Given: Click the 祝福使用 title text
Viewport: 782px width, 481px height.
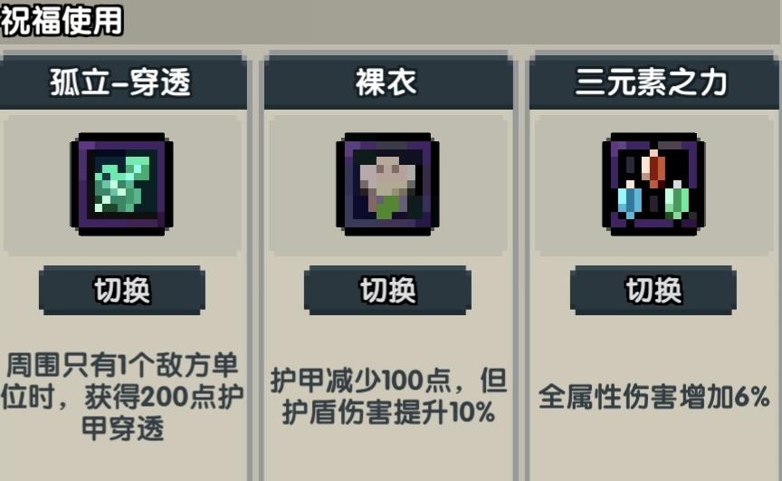Looking at the screenshot, I should (x=62, y=21).
